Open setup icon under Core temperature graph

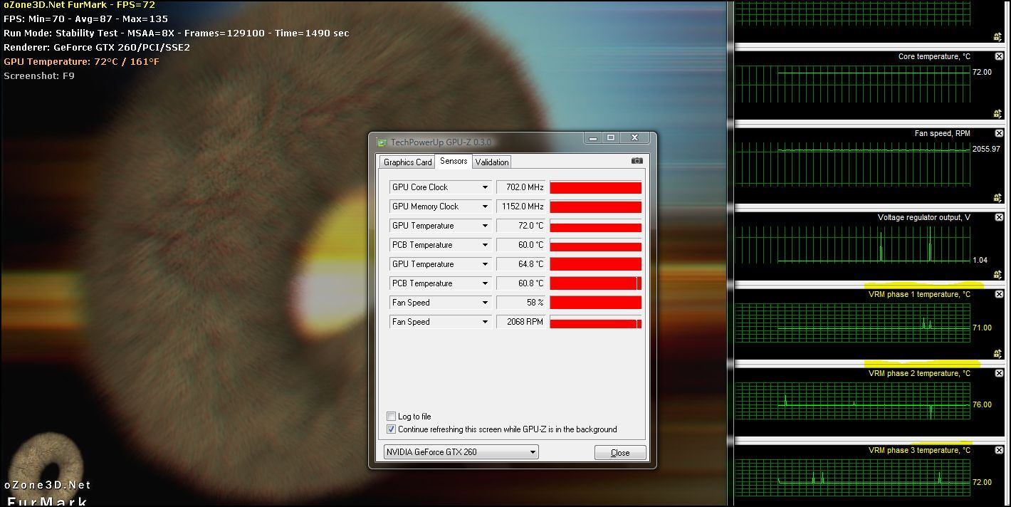point(998,114)
